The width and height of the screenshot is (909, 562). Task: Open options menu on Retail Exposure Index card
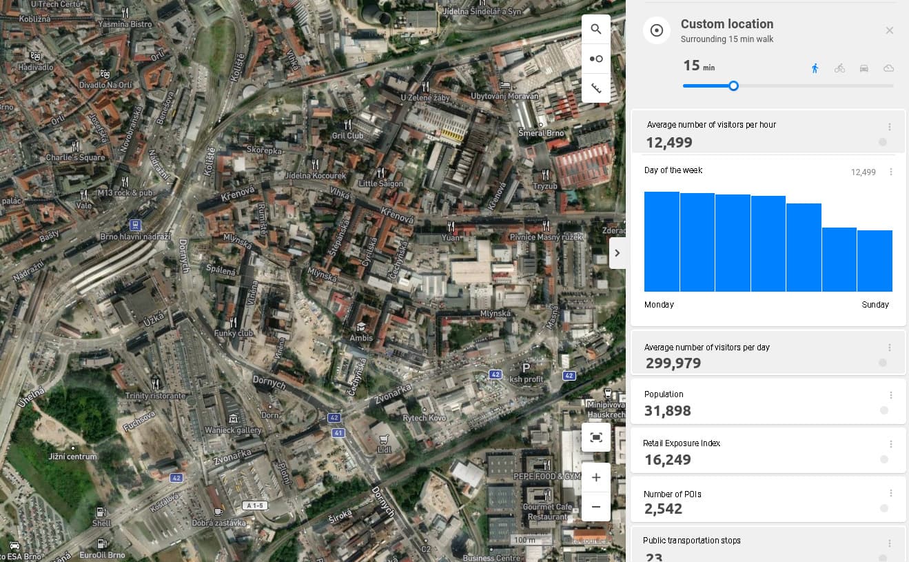[890, 445]
